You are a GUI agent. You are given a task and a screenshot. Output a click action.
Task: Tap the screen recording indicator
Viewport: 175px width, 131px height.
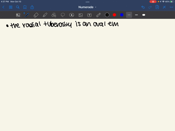pyautogui.click(x=153, y=2)
